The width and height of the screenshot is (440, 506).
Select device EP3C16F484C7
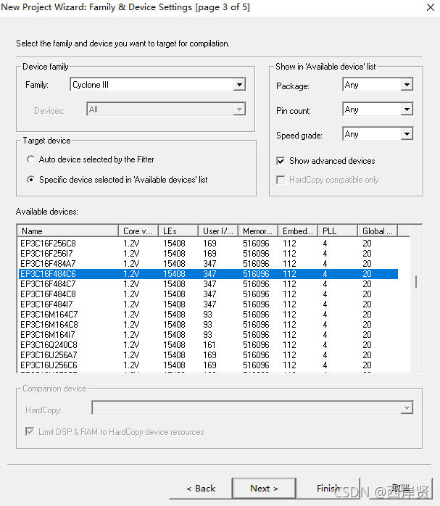(x=208, y=284)
